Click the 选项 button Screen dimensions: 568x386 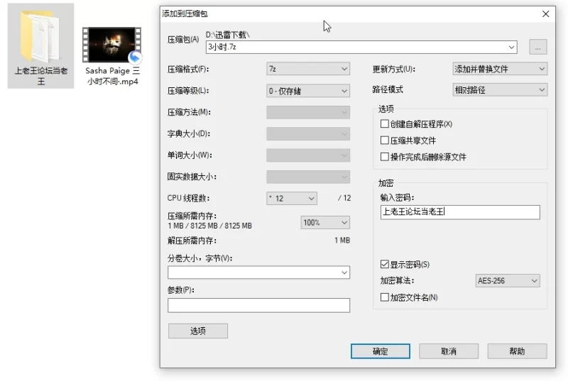(x=197, y=331)
